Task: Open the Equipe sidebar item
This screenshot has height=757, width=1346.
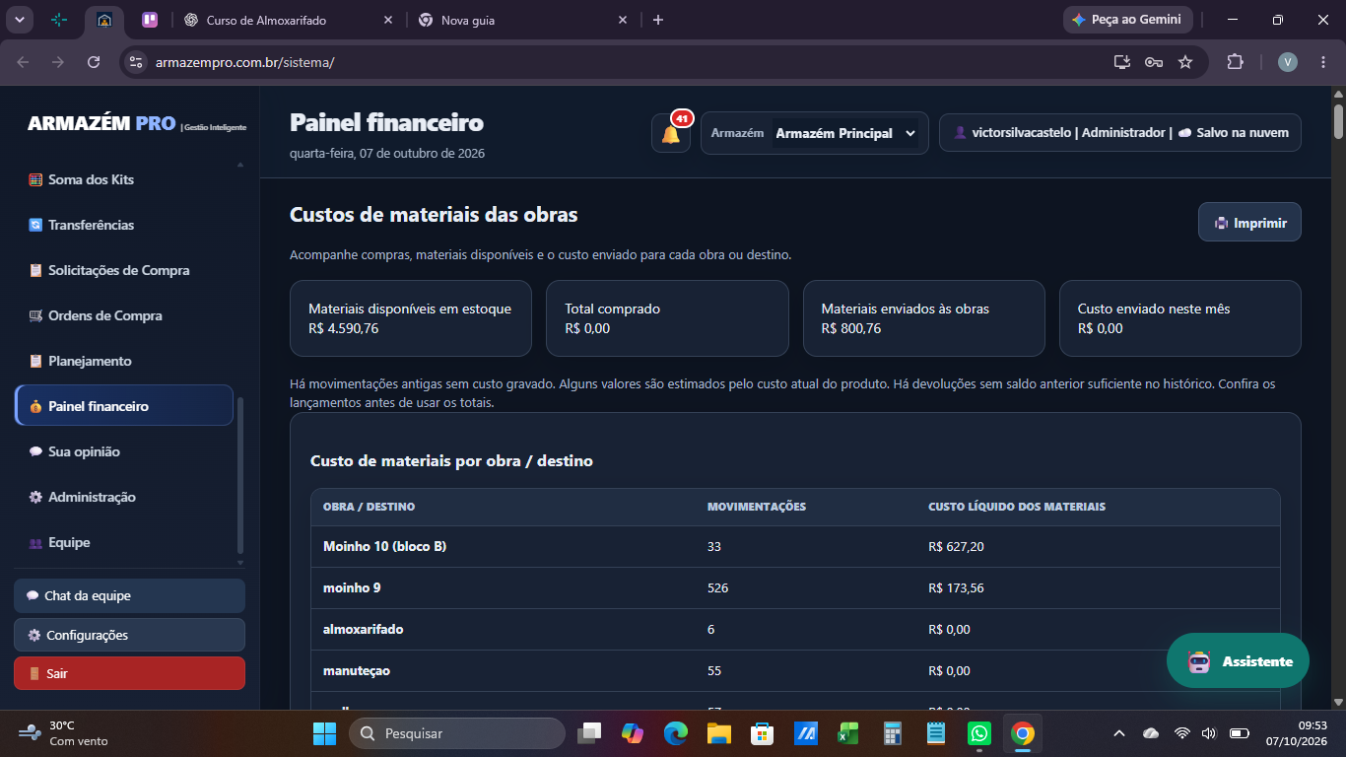Action: (124, 542)
